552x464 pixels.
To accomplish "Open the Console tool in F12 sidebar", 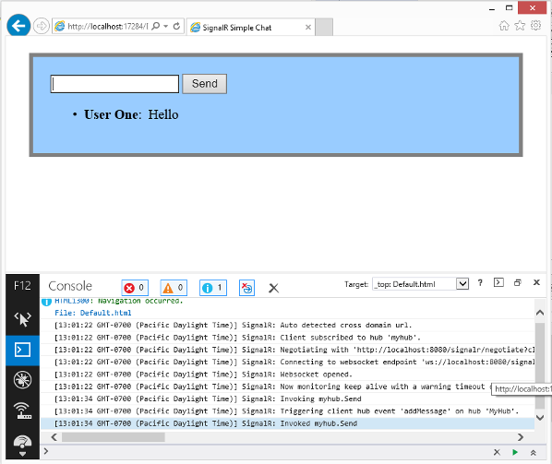I will (22, 350).
